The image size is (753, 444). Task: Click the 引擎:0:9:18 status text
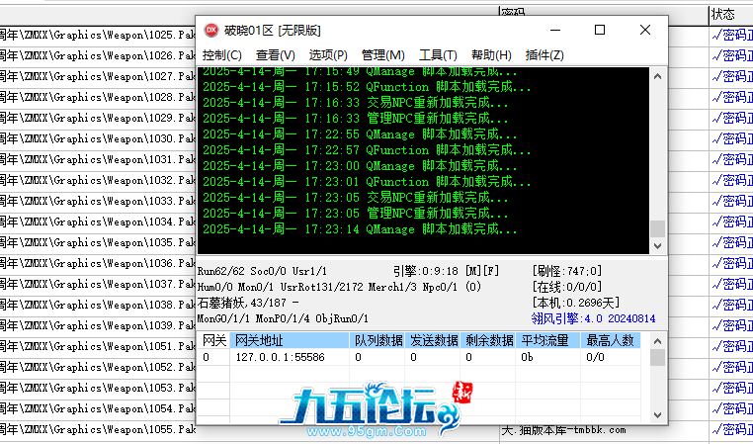[x=426, y=271]
